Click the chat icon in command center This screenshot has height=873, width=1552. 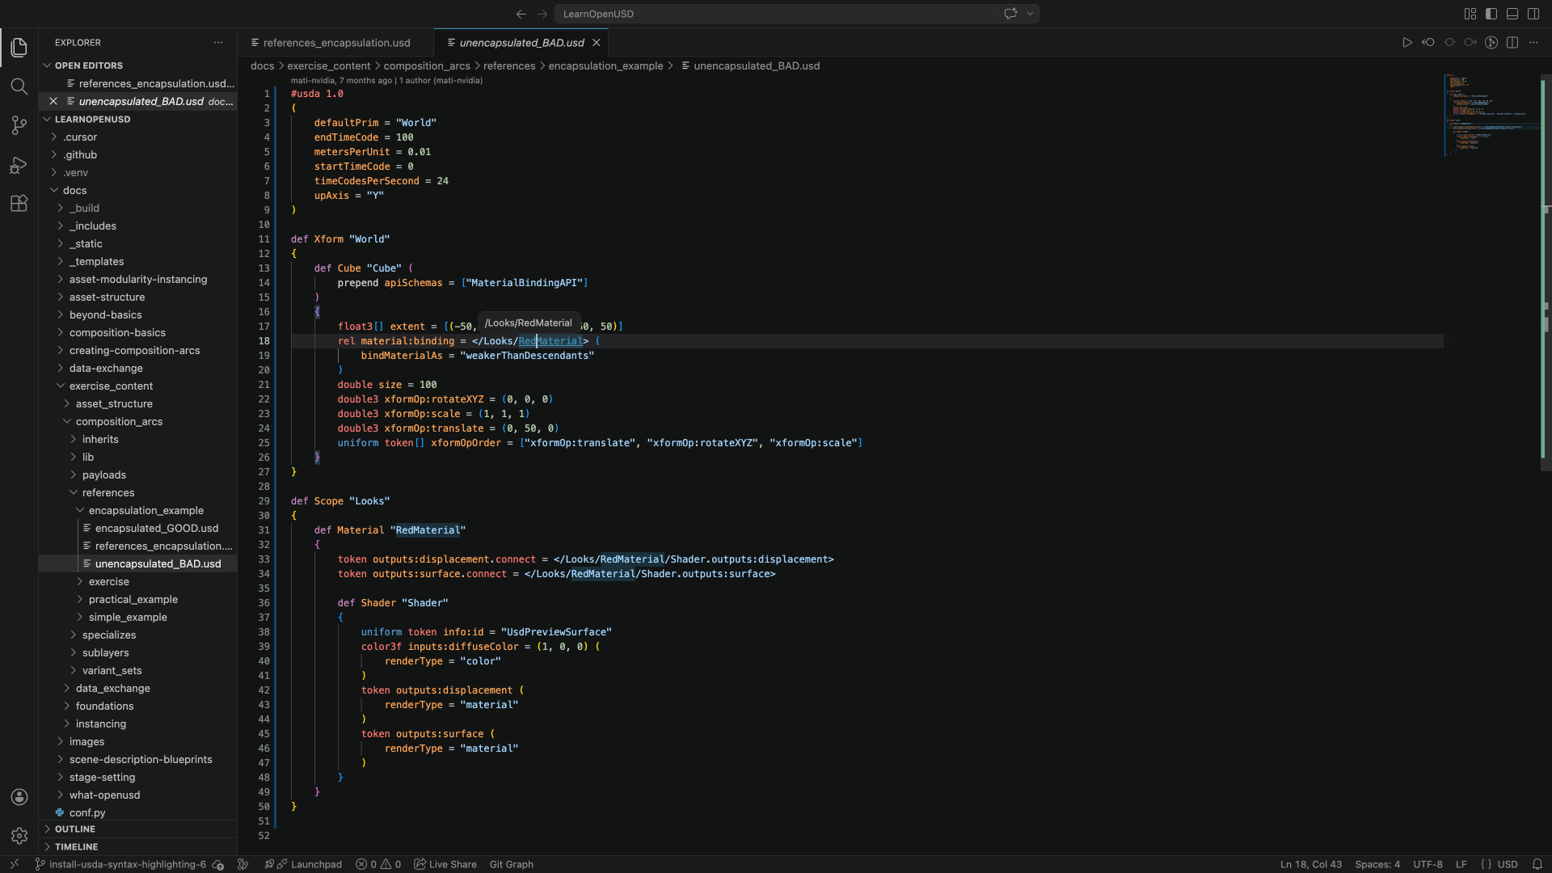(1010, 14)
